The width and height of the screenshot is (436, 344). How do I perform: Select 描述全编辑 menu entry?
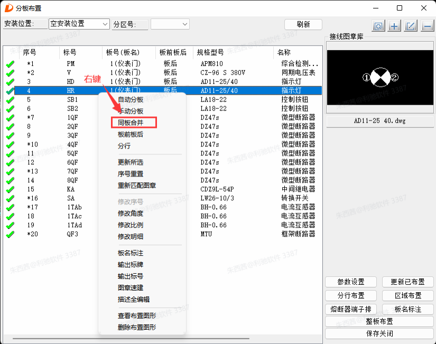pyautogui.click(x=134, y=299)
